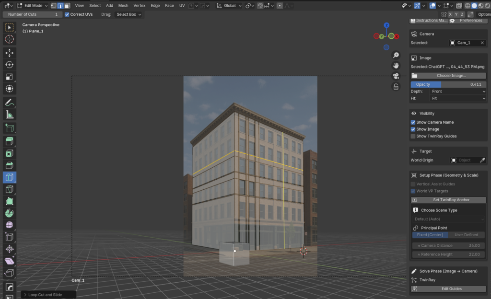Pick the Annotate pencil tool

(9, 103)
